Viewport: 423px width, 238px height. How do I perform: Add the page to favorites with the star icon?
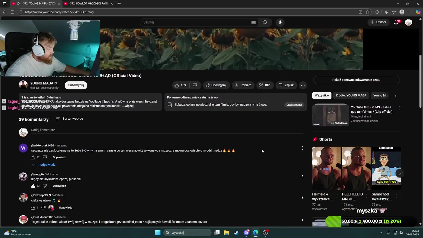coord(367,12)
